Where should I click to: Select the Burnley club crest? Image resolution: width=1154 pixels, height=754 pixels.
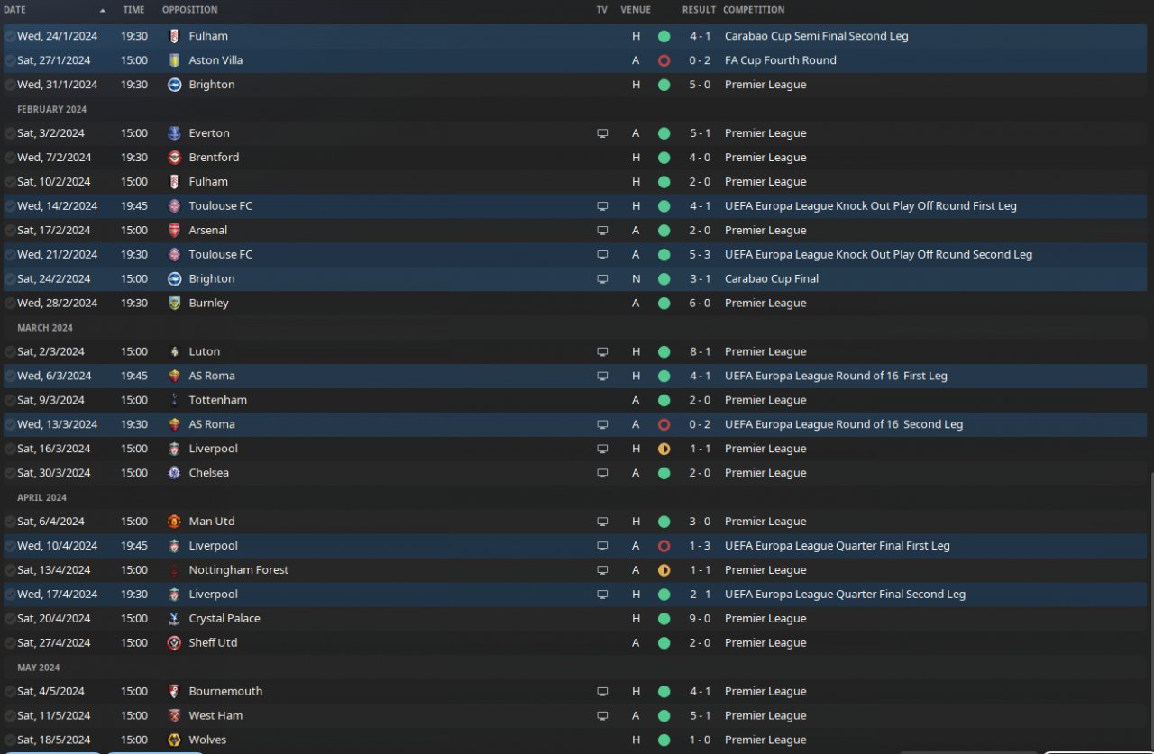click(x=174, y=304)
